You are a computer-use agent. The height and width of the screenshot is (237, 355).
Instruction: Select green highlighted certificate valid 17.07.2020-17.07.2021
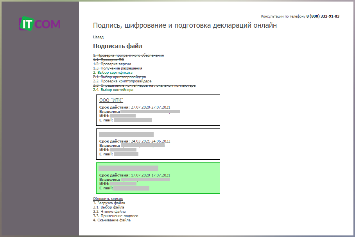point(158,178)
